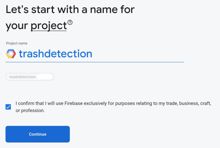Tick the Firebase confirmation checkbox

click(8, 107)
